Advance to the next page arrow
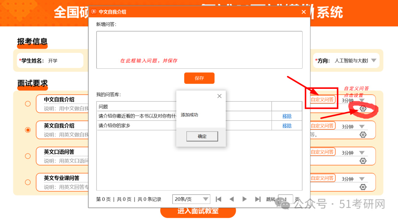The height and width of the screenshot is (220, 398). click(x=244, y=199)
